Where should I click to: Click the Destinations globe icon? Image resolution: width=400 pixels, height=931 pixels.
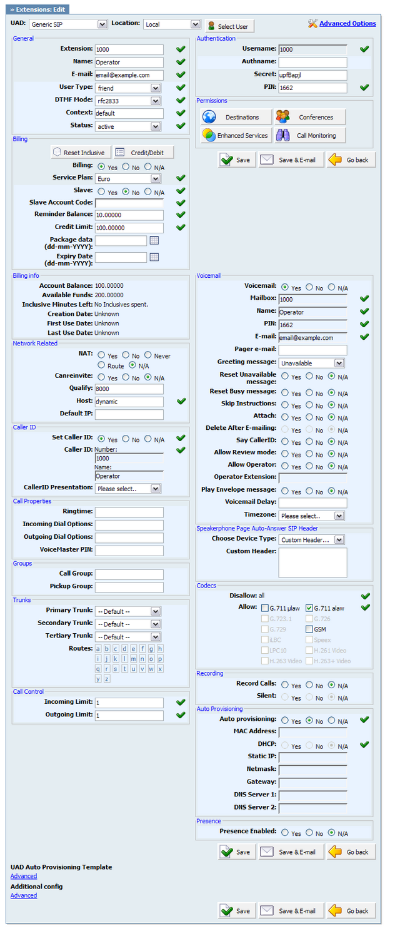209,117
